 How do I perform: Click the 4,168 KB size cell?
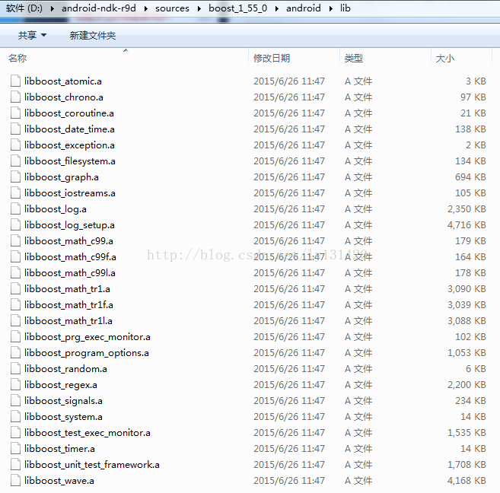pyautogui.click(x=467, y=481)
